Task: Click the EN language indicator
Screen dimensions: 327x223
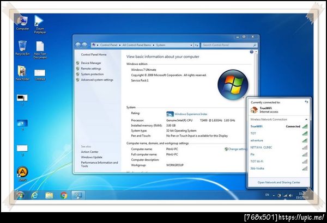Action: pos(267,195)
